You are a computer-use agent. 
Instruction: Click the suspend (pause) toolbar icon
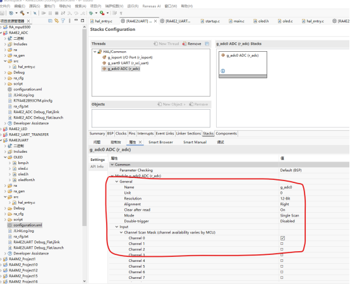click(x=50, y=13)
